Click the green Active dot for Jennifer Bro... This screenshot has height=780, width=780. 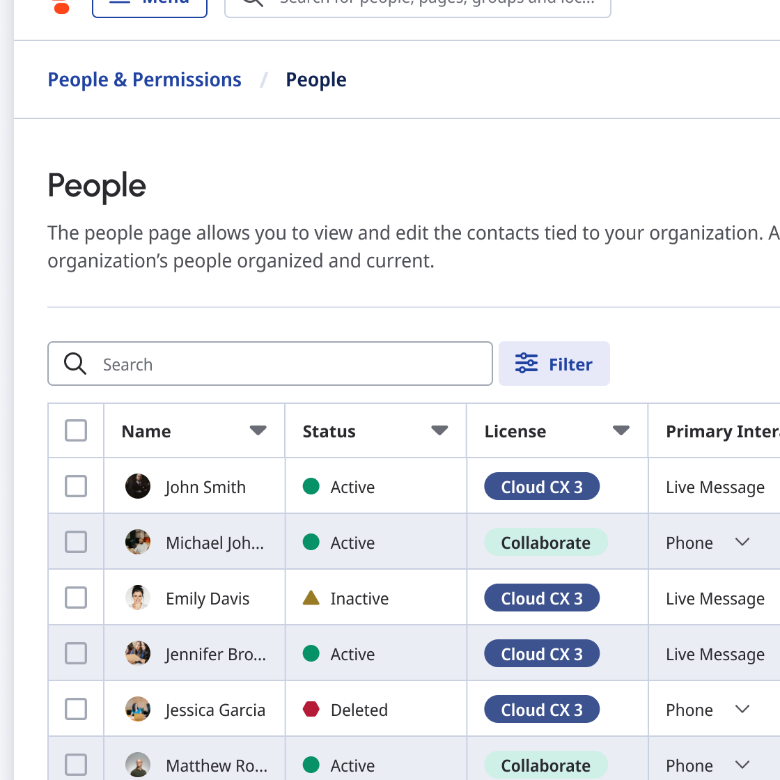(311, 654)
